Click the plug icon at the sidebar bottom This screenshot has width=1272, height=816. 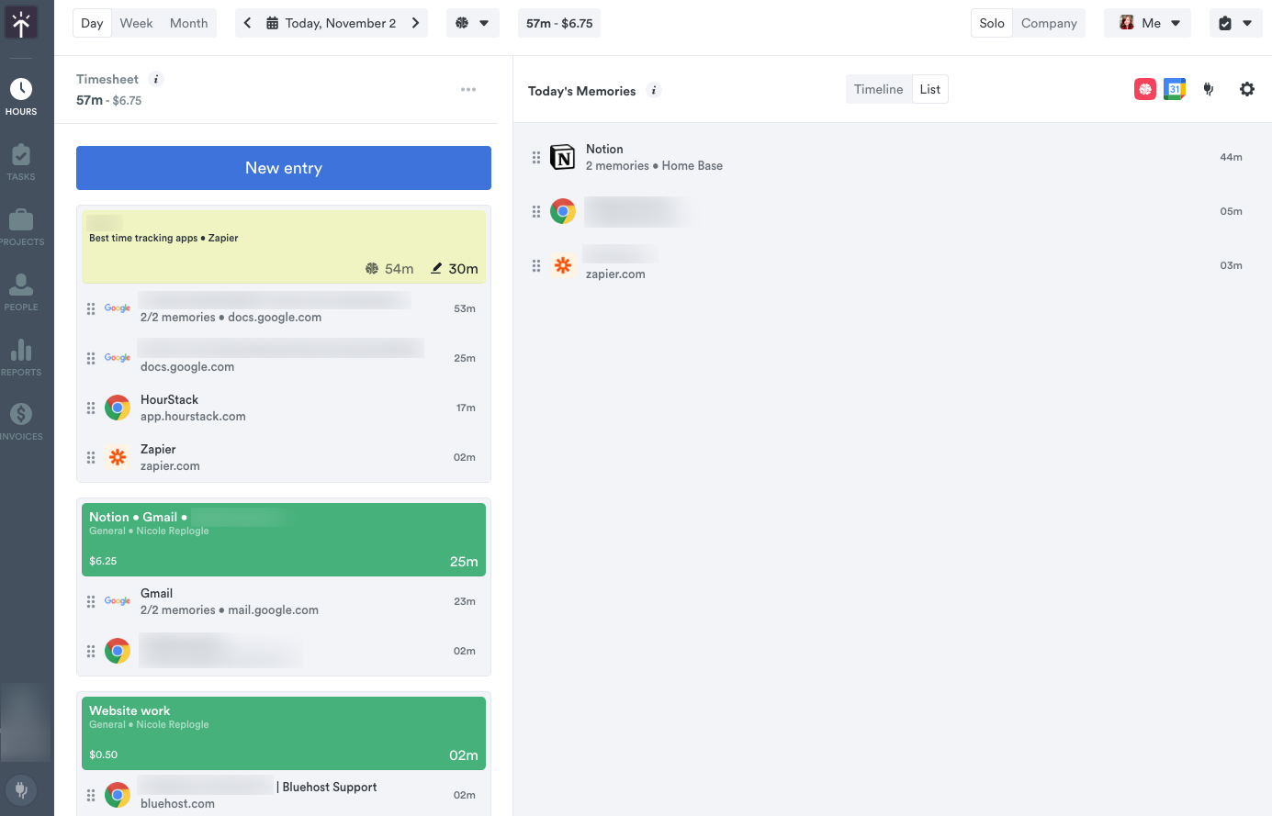21,789
